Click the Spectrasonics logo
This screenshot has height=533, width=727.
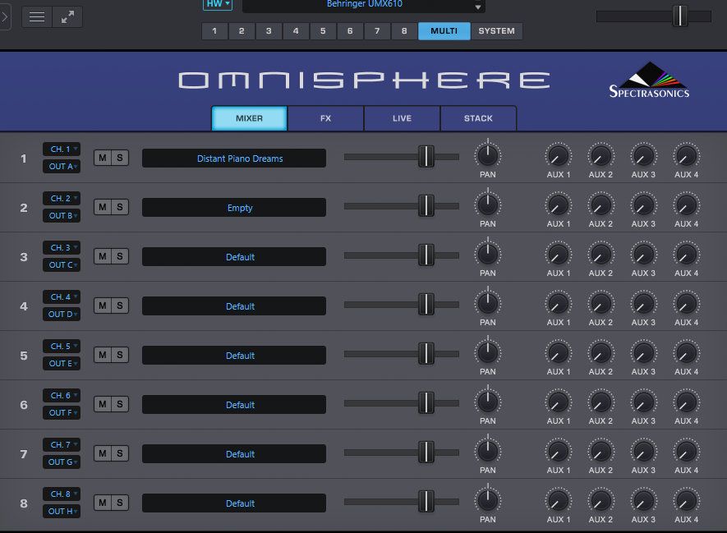tap(649, 82)
